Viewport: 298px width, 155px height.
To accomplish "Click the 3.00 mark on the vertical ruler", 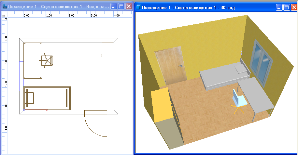I will 6,39.
